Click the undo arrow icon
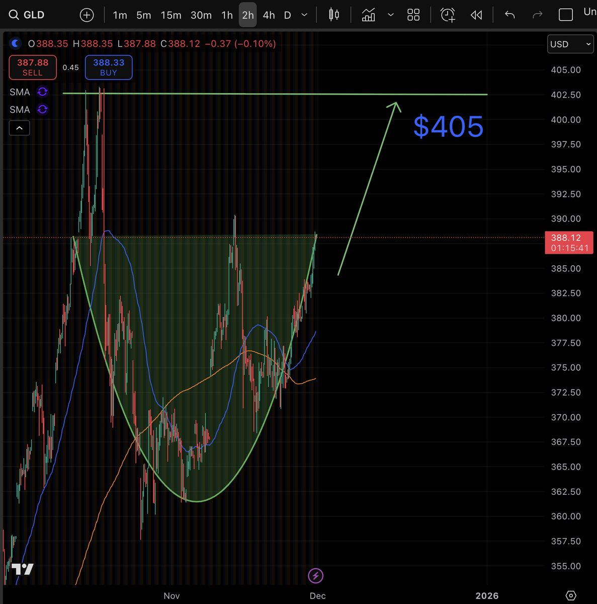Viewport: 597px width, 604px height. 509,15
